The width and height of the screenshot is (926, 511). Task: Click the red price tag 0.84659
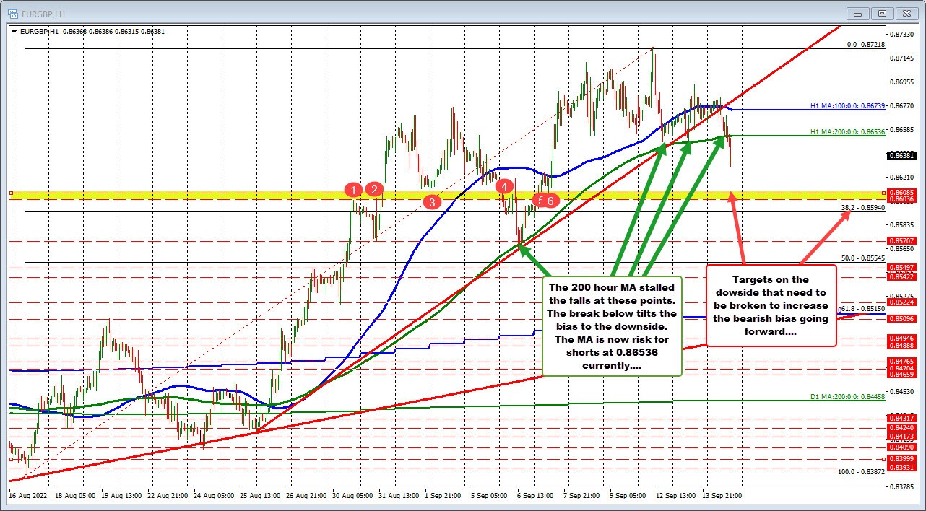pyautogui.click(x=902, y=375)
